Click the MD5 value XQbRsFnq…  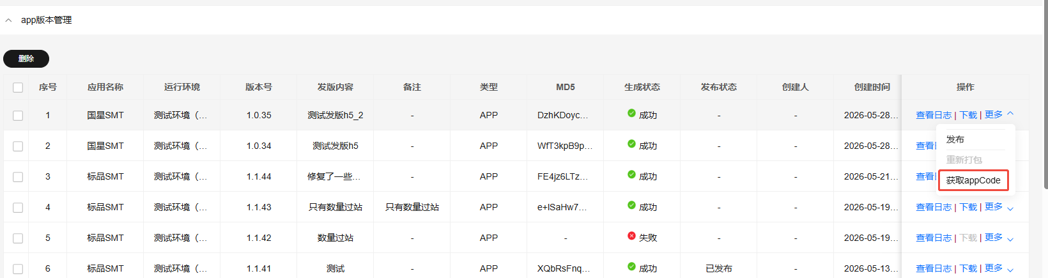pyautogui.click(x=564, y=268)
